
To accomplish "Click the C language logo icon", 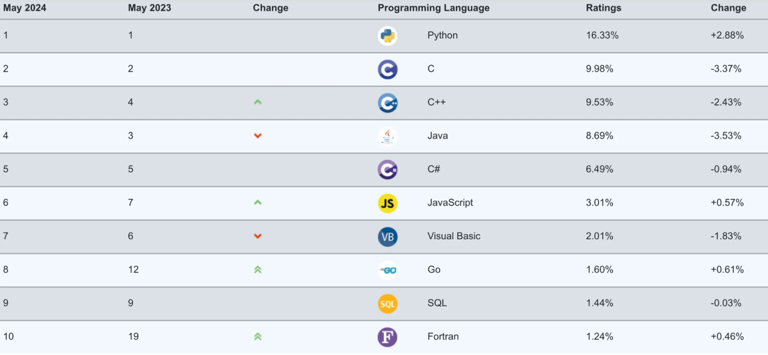I will tap(387, 69).
